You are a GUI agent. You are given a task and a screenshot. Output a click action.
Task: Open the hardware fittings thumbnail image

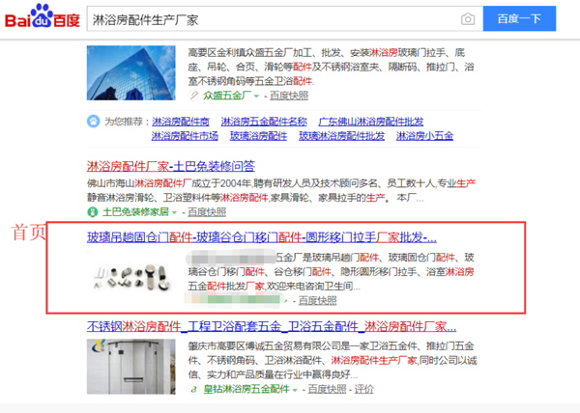(131, 277)
